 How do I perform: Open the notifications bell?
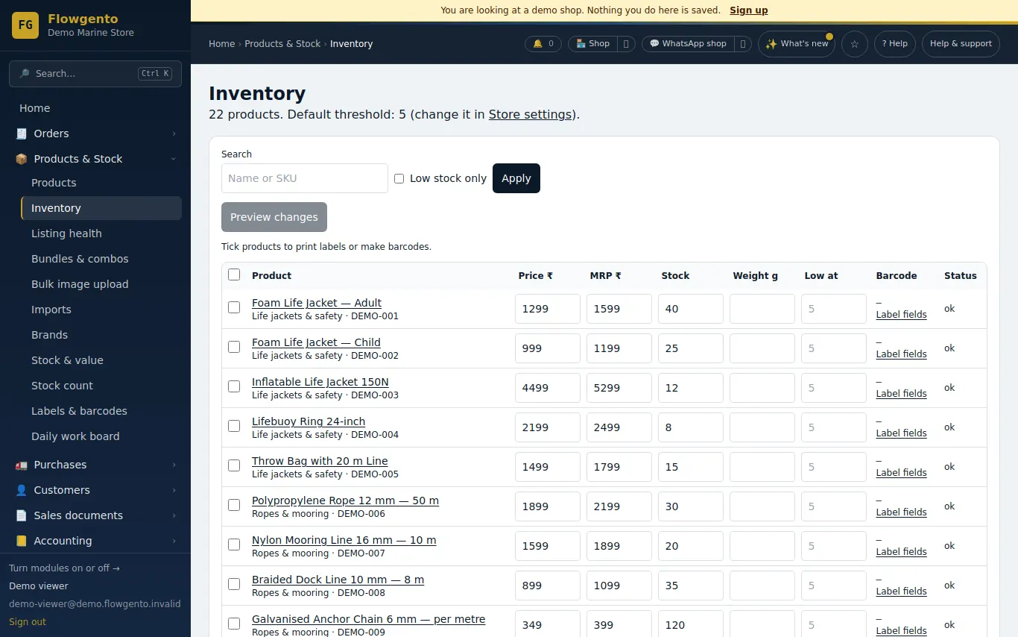(543, 44)
